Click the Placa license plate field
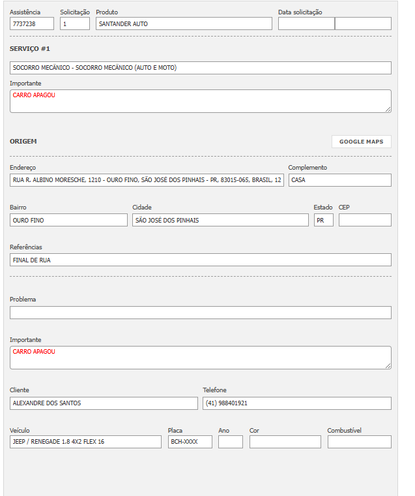This screenshot has width=415, height=496. click(190, 442)
